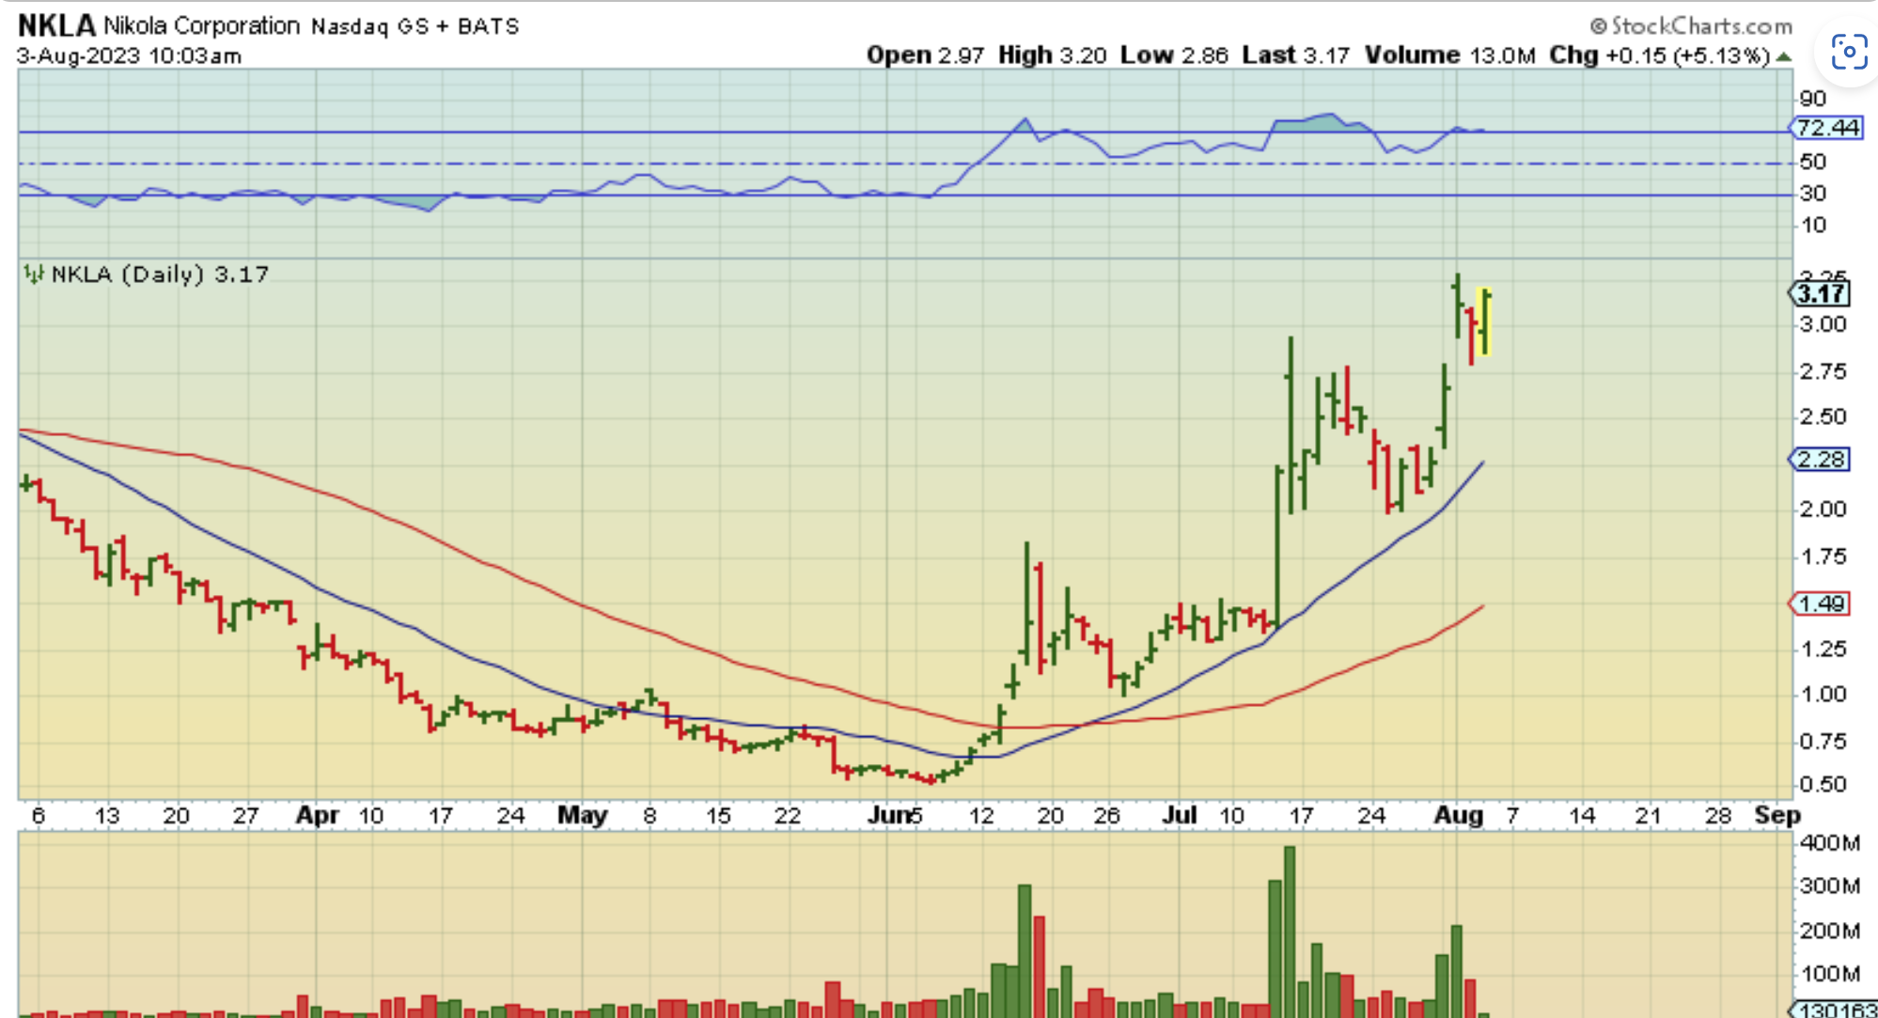Image resolution: width=1878 pixels, height=1018 pixels.
Task: Click the yellow highlighted latest price bar
Action: coord(1484,322)
